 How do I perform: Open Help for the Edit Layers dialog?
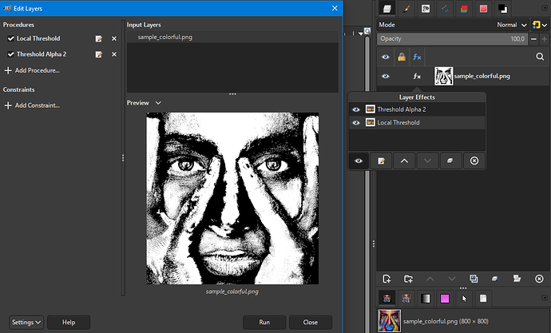coord(69,322)
